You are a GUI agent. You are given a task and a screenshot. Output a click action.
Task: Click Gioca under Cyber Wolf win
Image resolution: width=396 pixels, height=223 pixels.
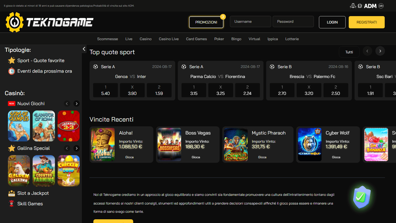pyautogui.click(x=336, y=157)
